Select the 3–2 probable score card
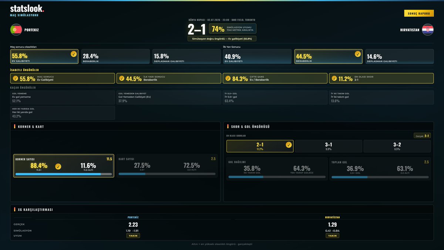 (397, 146)
